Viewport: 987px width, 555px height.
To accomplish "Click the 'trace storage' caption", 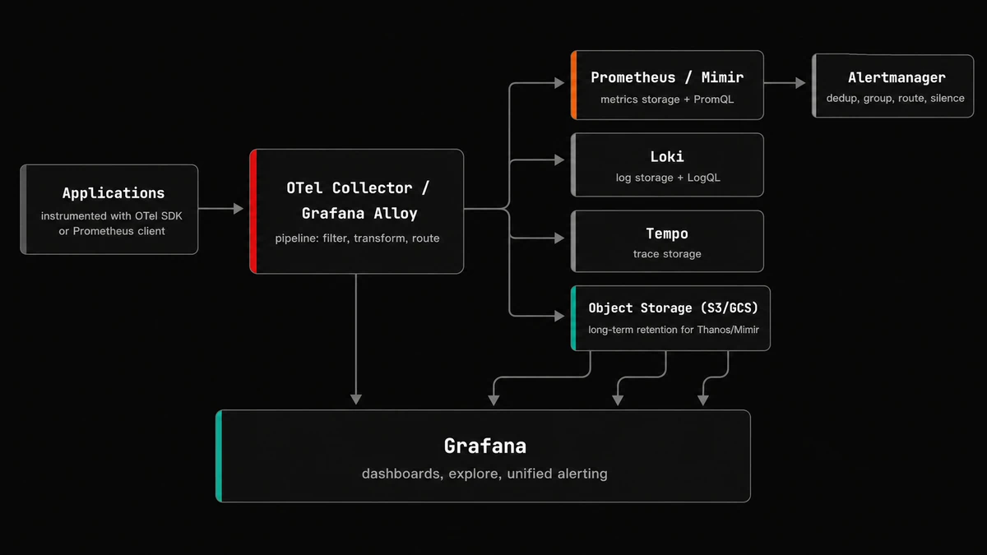I will 667,254.
